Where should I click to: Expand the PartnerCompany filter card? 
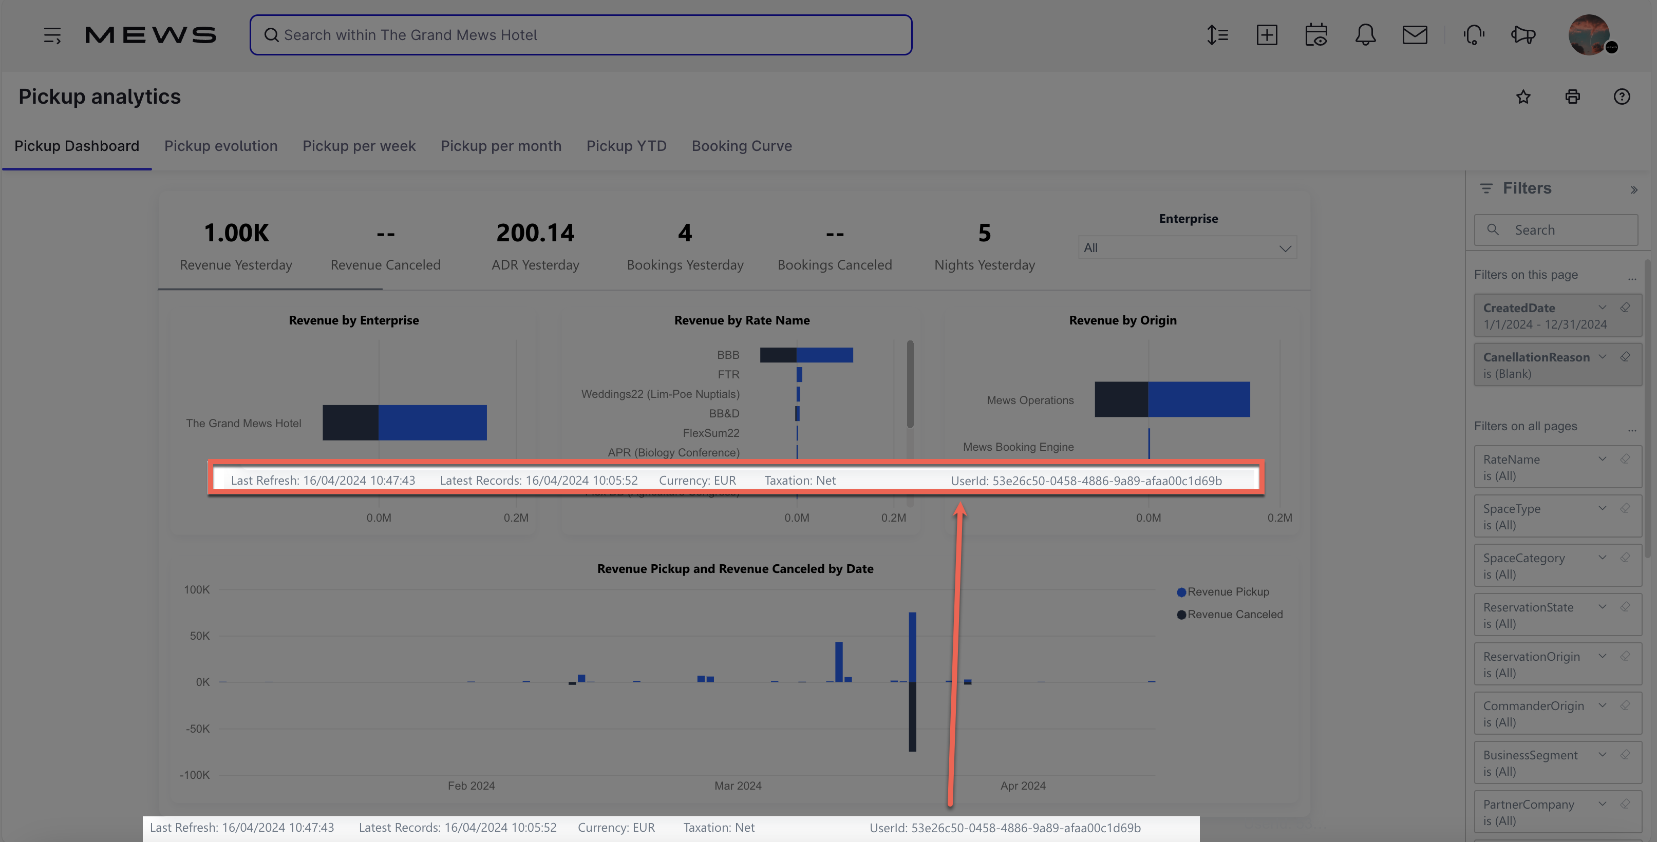[1603, 804]
